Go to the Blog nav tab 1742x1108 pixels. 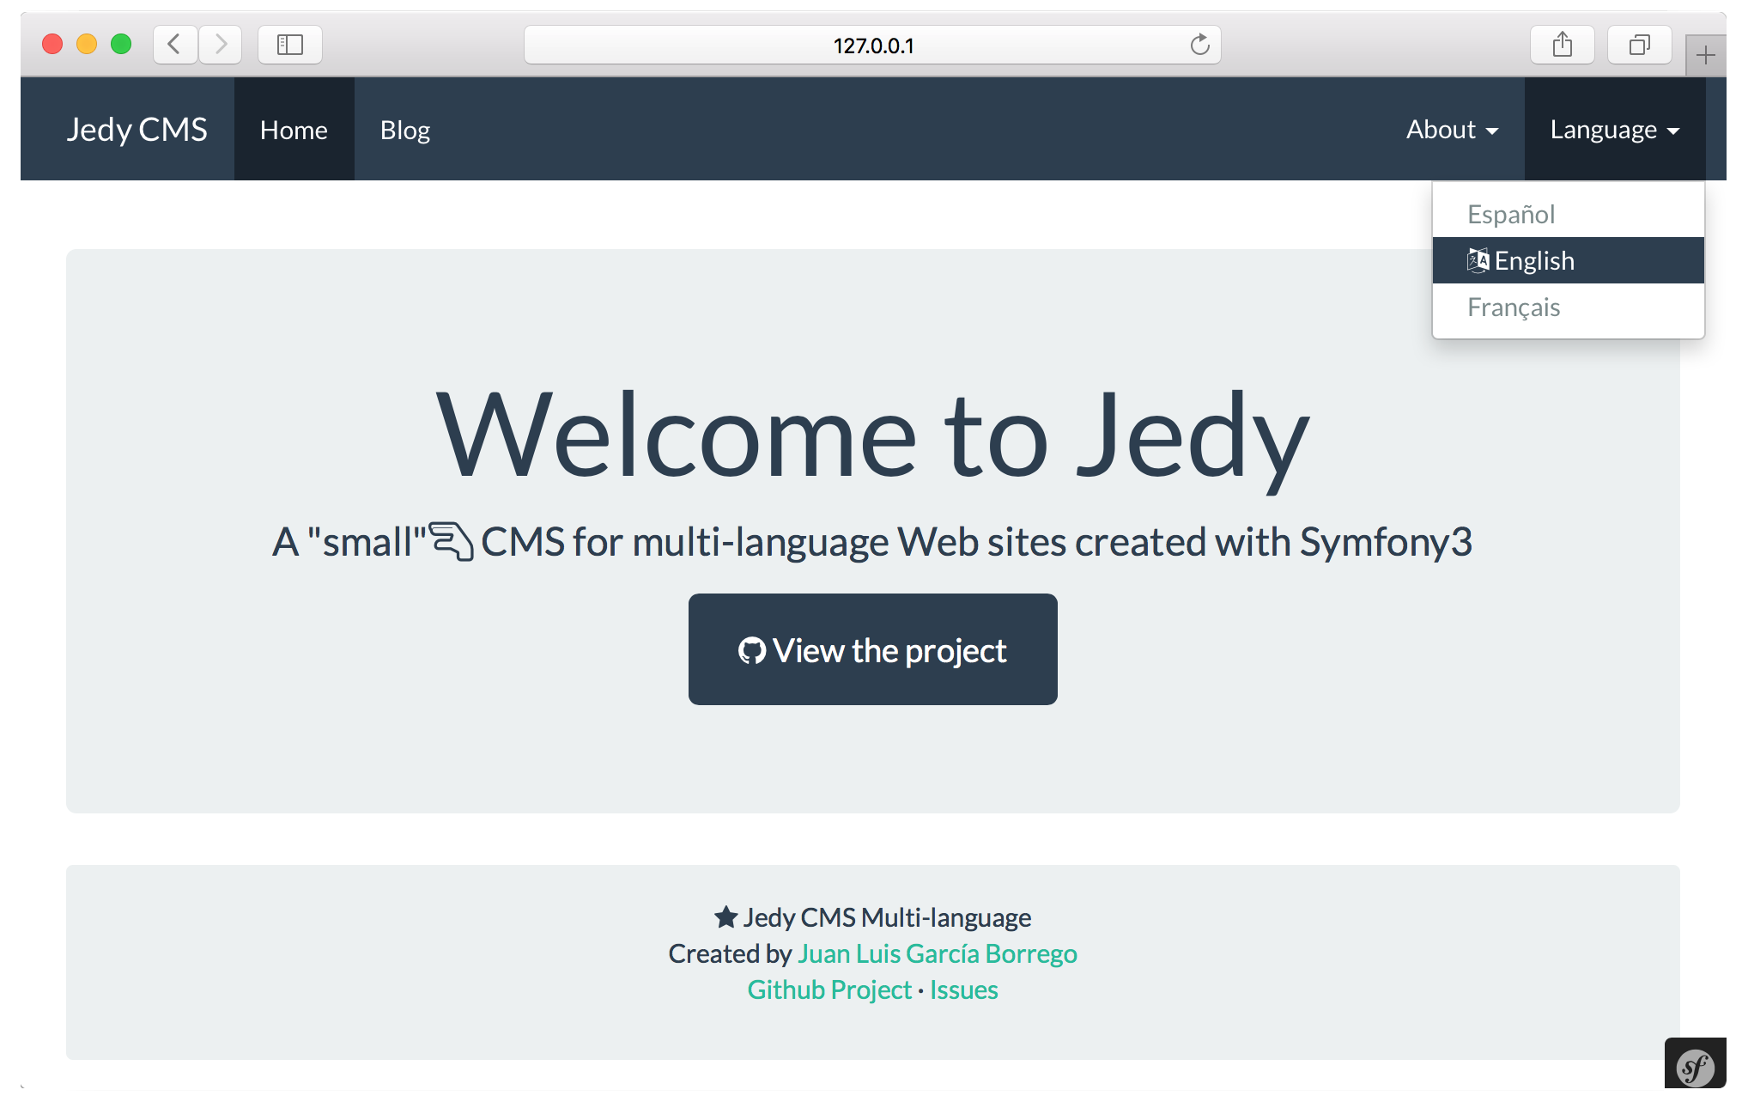405,130
